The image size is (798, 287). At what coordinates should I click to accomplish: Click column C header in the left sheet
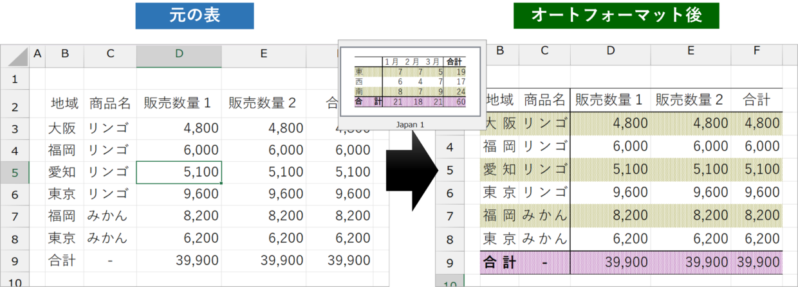point(110,55)
